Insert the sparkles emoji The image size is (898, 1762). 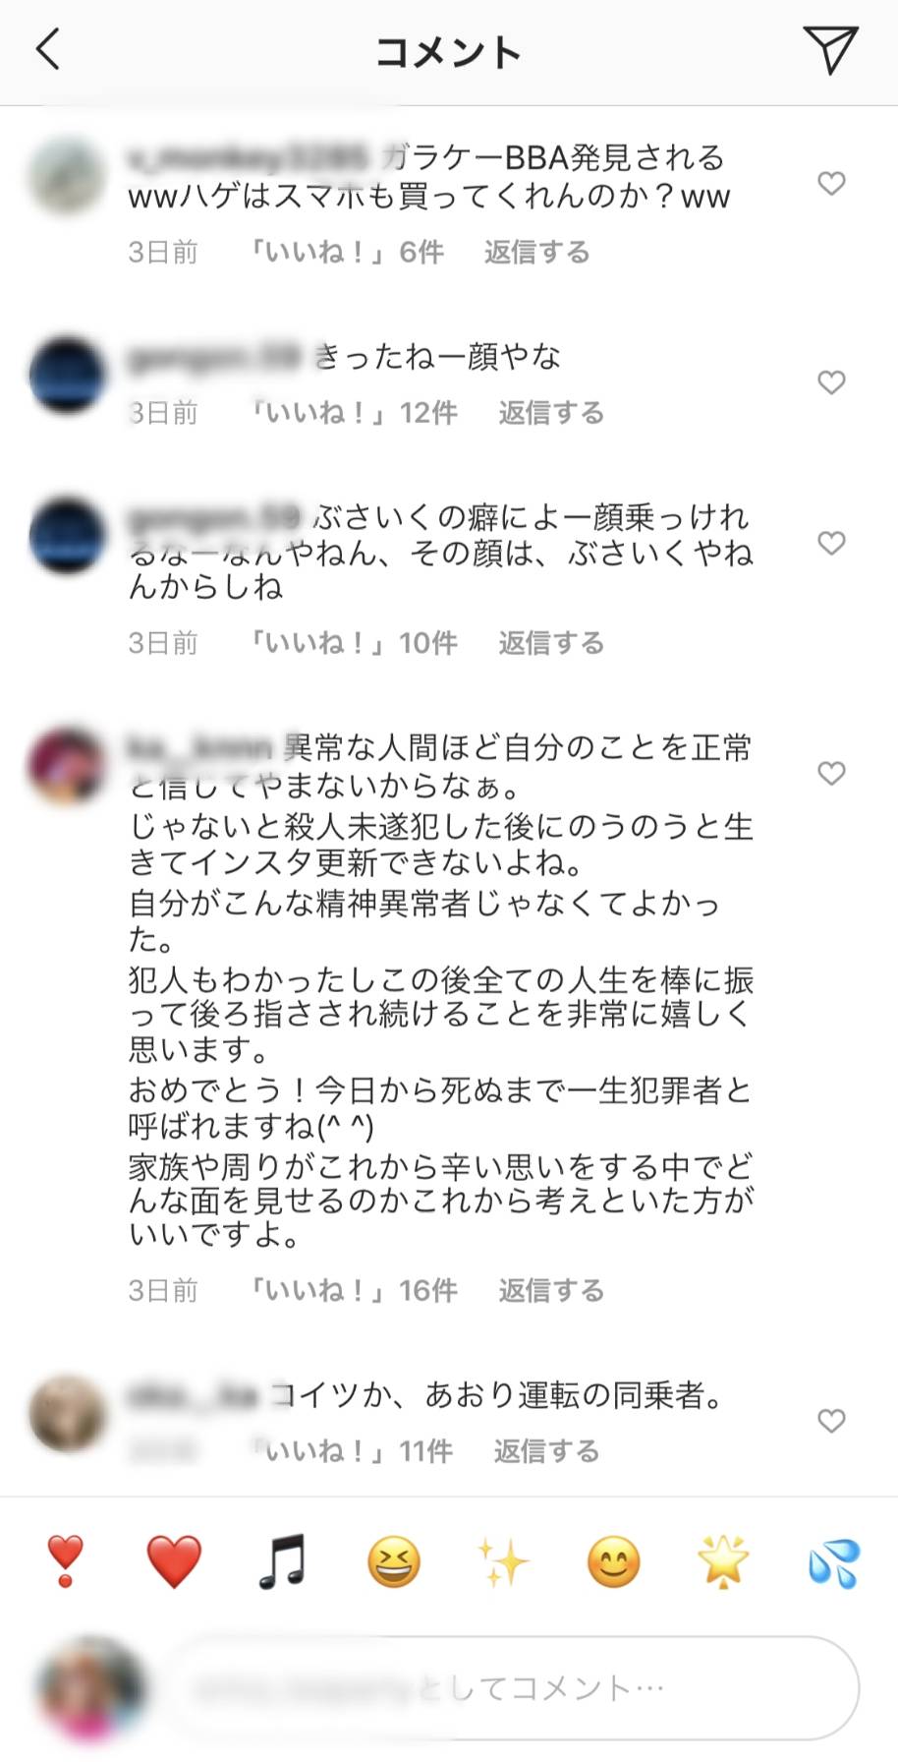coord(503,1561)
